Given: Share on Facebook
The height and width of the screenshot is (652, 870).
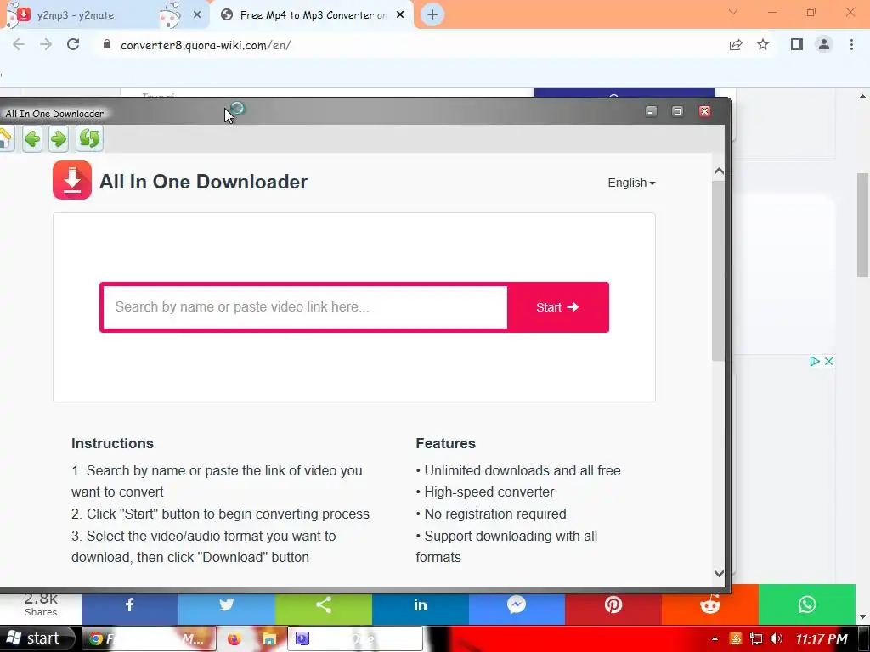Looking at the screenshot, I should pos(129,604).
